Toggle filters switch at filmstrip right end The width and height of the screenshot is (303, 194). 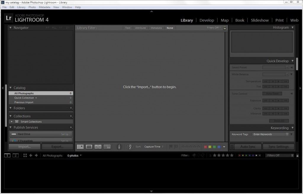click(297, 155)
